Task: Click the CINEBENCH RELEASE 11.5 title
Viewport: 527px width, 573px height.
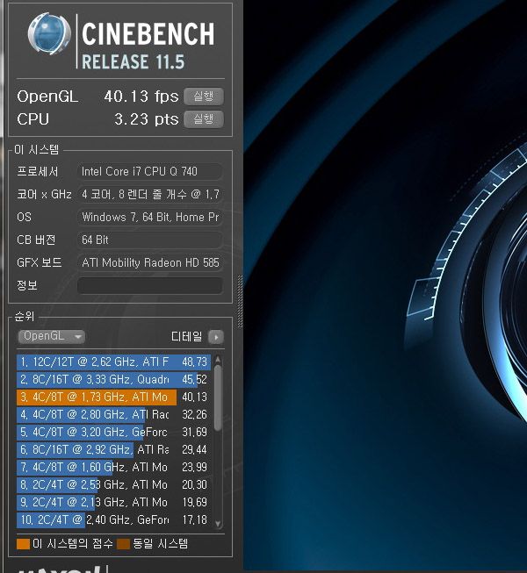Action: tap(148, 46)
